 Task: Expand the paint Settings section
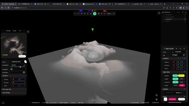coord(14,93)
